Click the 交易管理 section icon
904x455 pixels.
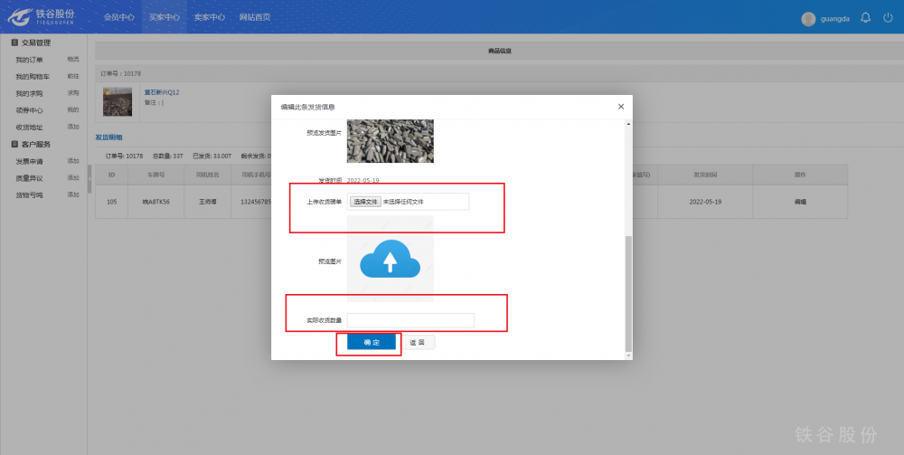14,43
